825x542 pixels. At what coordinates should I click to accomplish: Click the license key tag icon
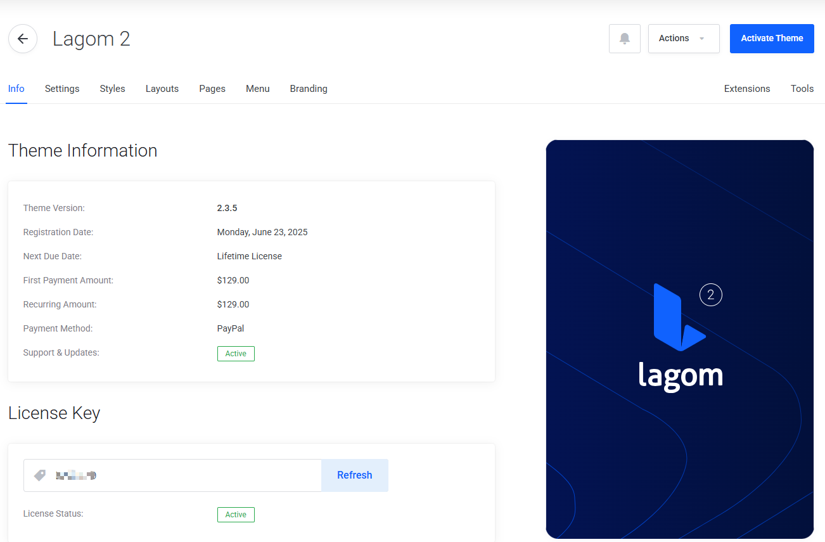tap(40, 475)
